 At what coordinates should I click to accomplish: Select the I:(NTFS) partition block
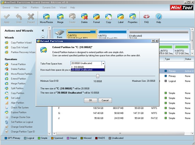tap(112, 34)
